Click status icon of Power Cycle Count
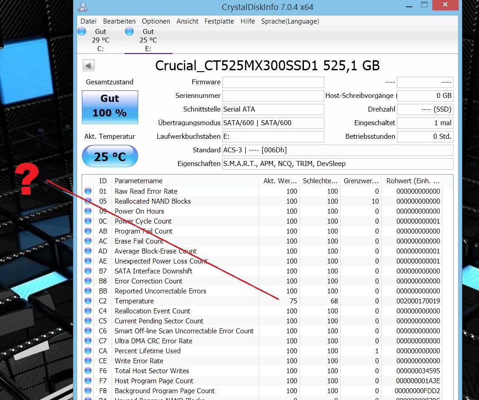Screen dimensions: 479x400 point(88,221)
